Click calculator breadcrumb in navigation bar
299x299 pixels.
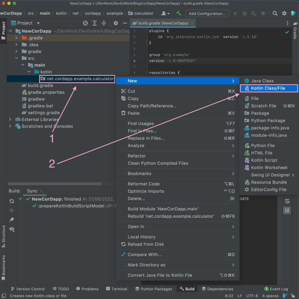pos(141,13)
